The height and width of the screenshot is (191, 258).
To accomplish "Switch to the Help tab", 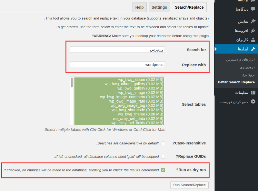I will (139, 7).
